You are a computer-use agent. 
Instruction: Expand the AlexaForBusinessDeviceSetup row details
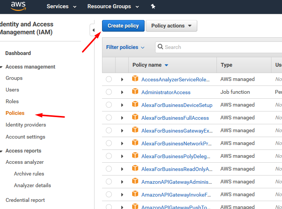(x=122, y=105)
